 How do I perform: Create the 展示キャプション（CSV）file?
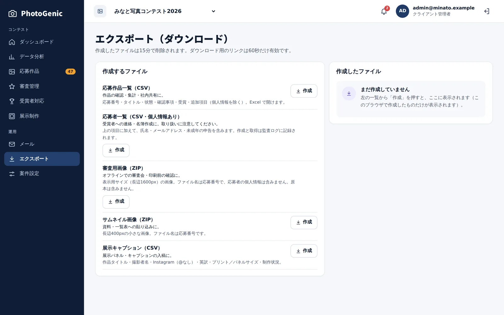click(x=304, y=251)
